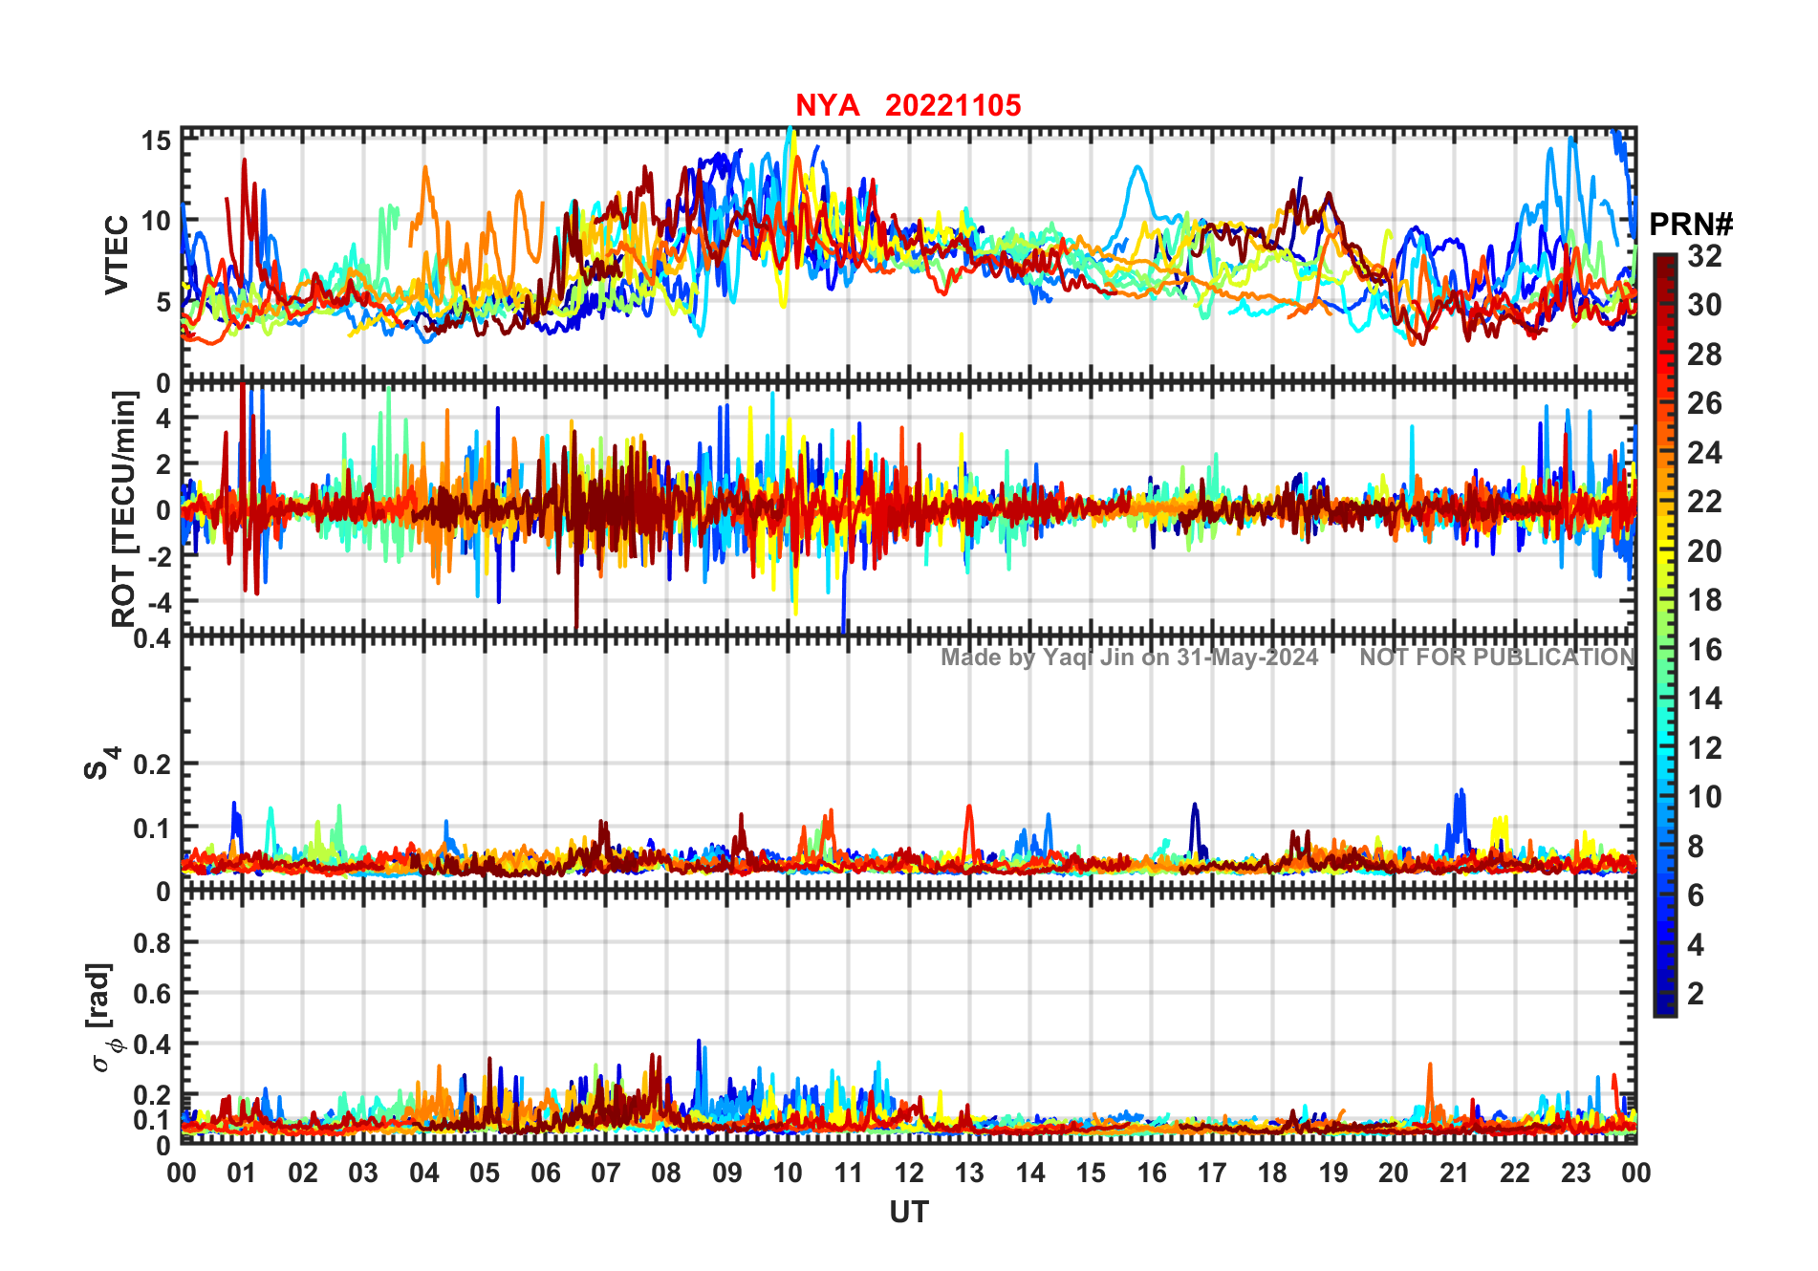Click the PRN 10 colorbar tick
Viewport: 1818px width, 1271px height.
coord(1704,797)
